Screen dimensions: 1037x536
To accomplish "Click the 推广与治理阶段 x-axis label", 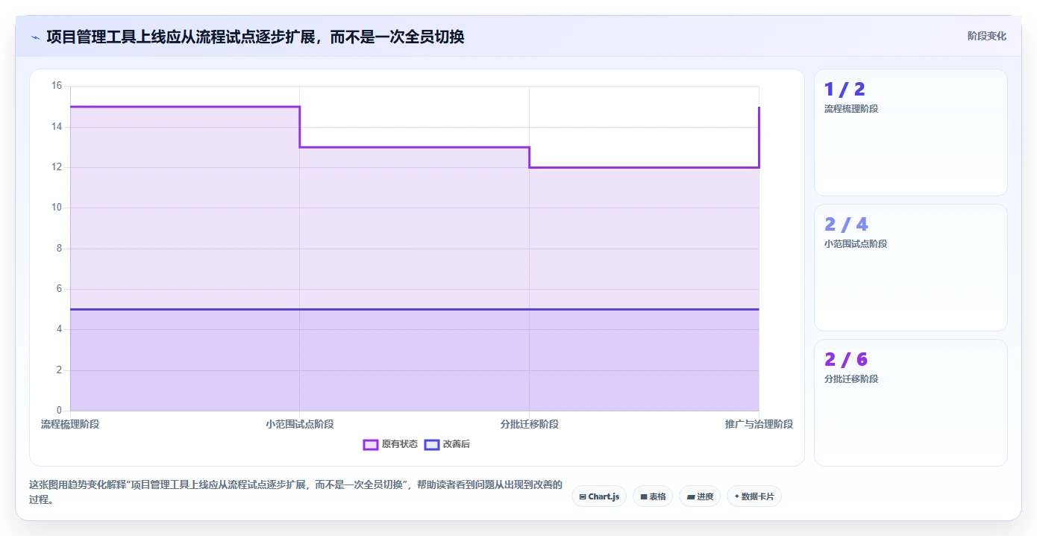I will pos(759,424).
